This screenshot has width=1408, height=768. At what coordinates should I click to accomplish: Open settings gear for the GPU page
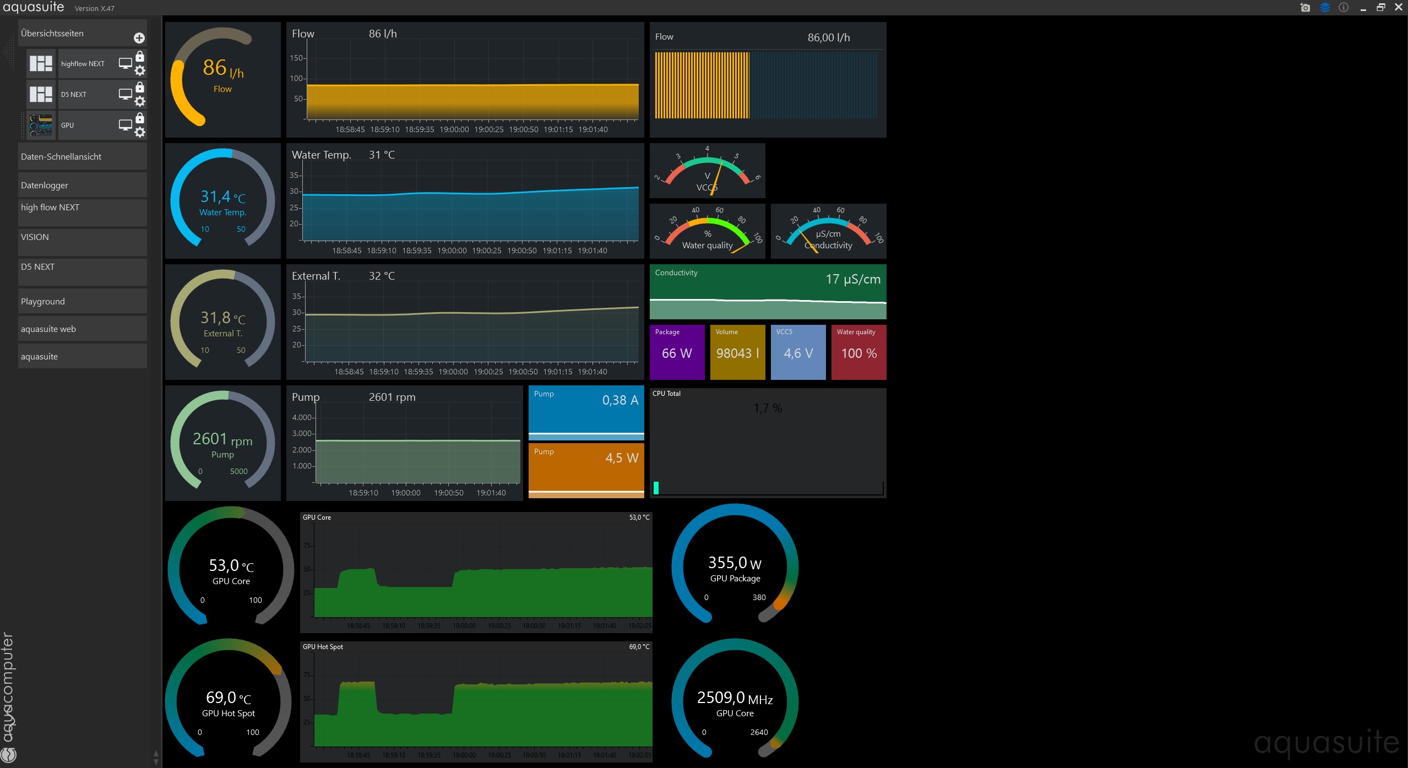[x=140, y=132]
